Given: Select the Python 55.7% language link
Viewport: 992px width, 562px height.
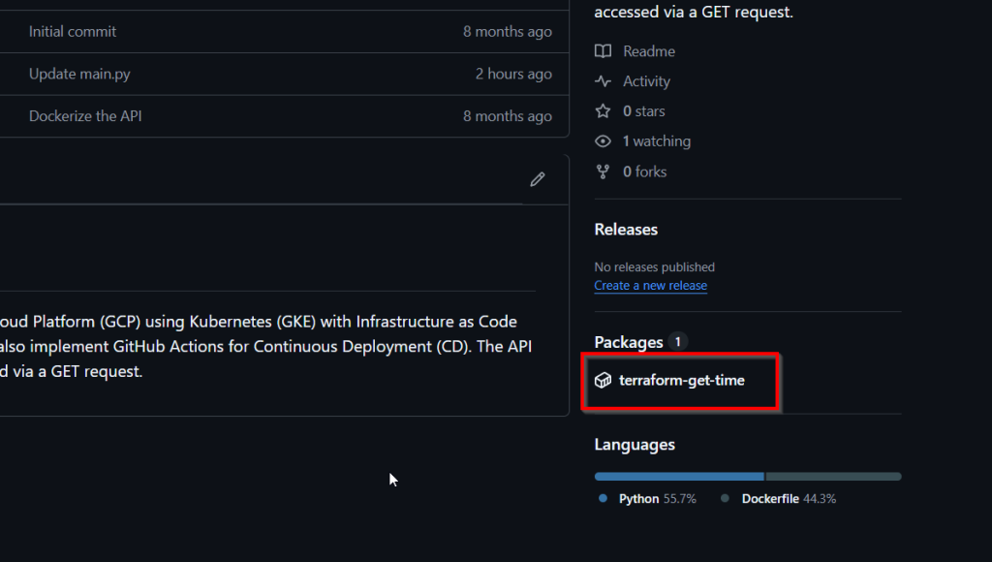Looking at the screenshot, I should point(657,499).
